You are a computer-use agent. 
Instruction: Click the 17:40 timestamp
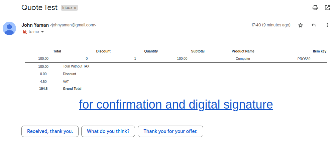(271, 25)
